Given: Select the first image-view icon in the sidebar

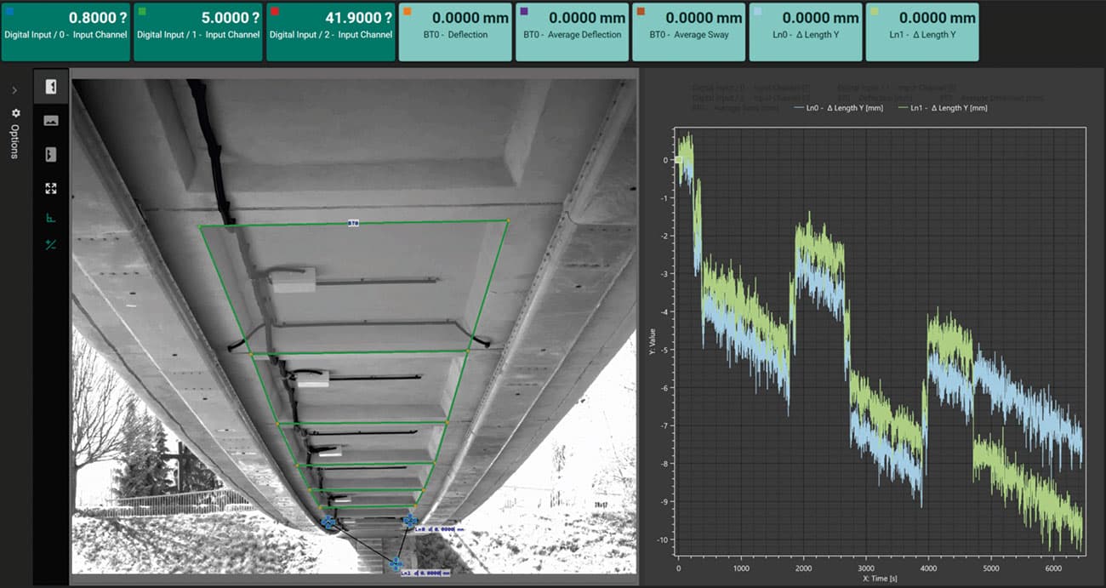Looking at the screenshot, I should pyautogui.click(x=51, y=86).
